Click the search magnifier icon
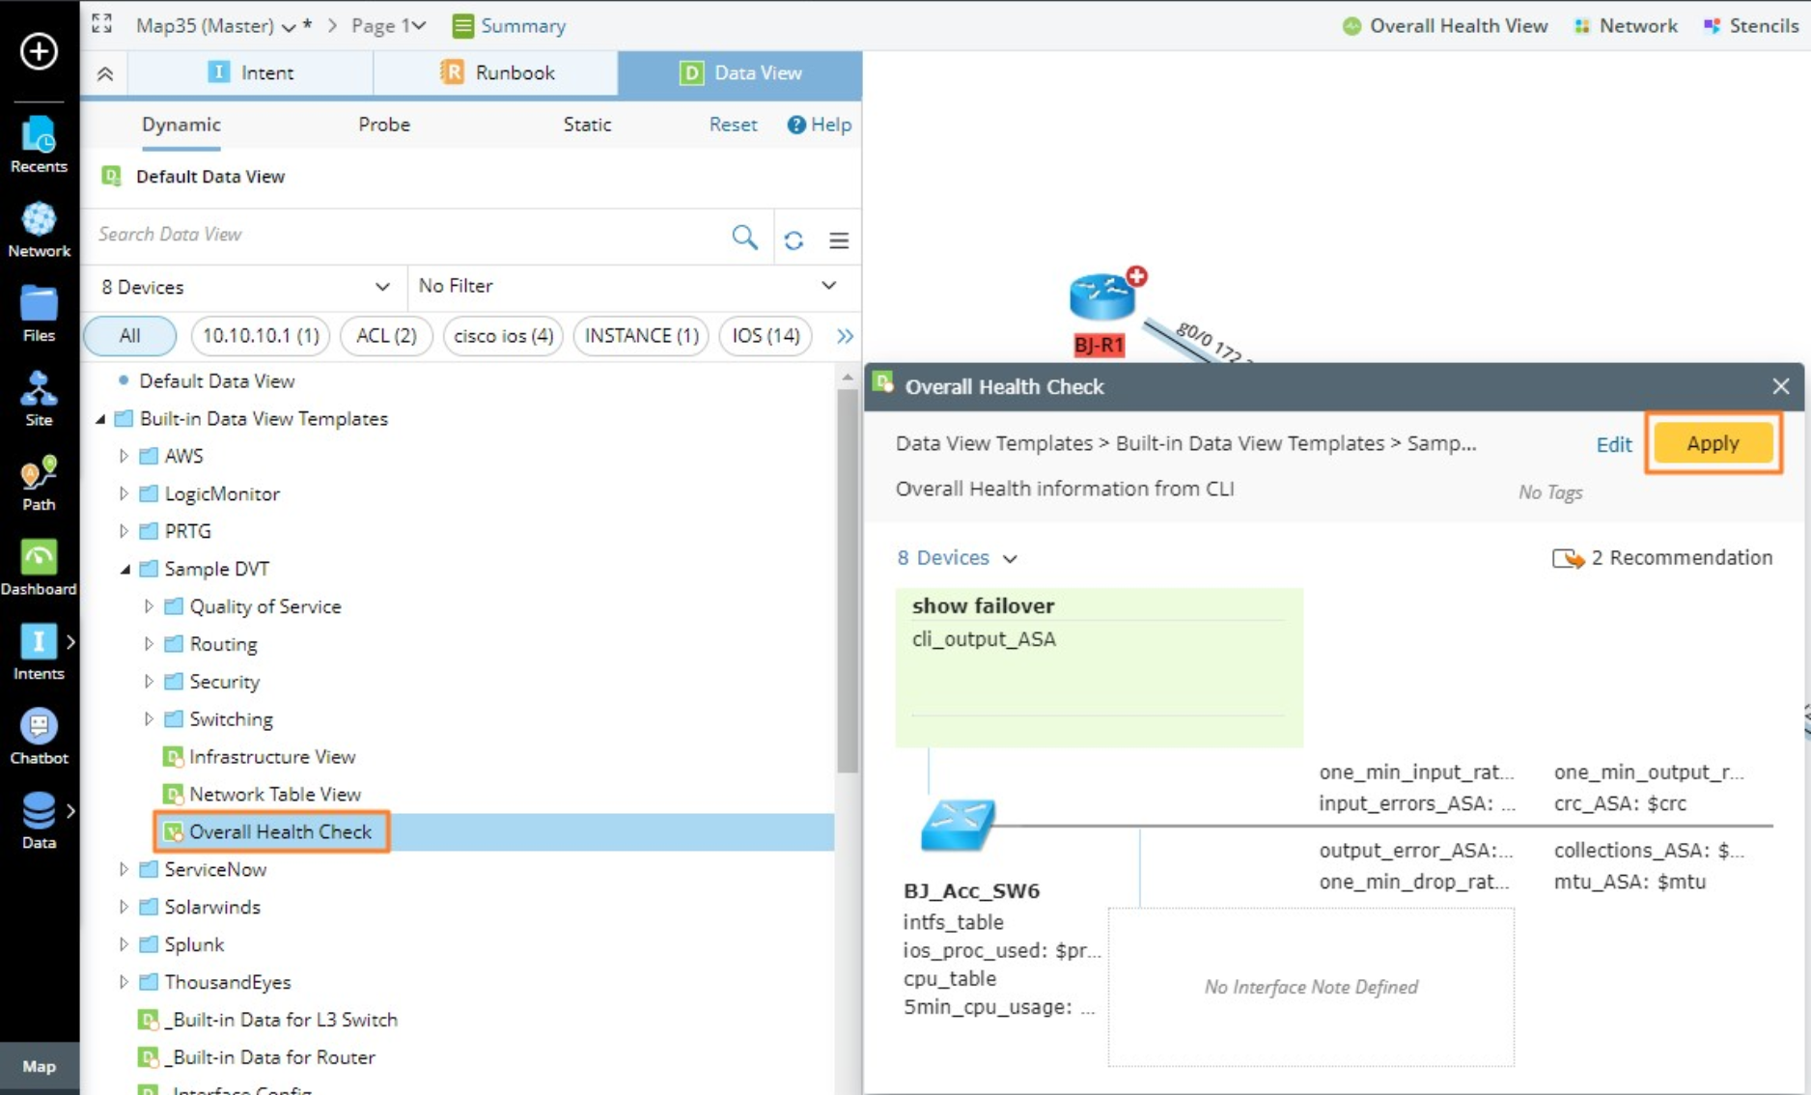 pos(744,237)
